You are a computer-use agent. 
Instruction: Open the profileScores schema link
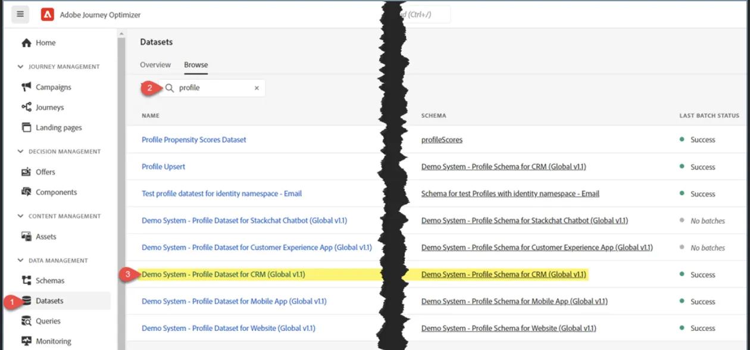click(x=442, y=140)
